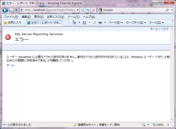Click inside the Google search box
Viewport: 176px width, 129px height.
pyautogui.click(x=133, y=10)
